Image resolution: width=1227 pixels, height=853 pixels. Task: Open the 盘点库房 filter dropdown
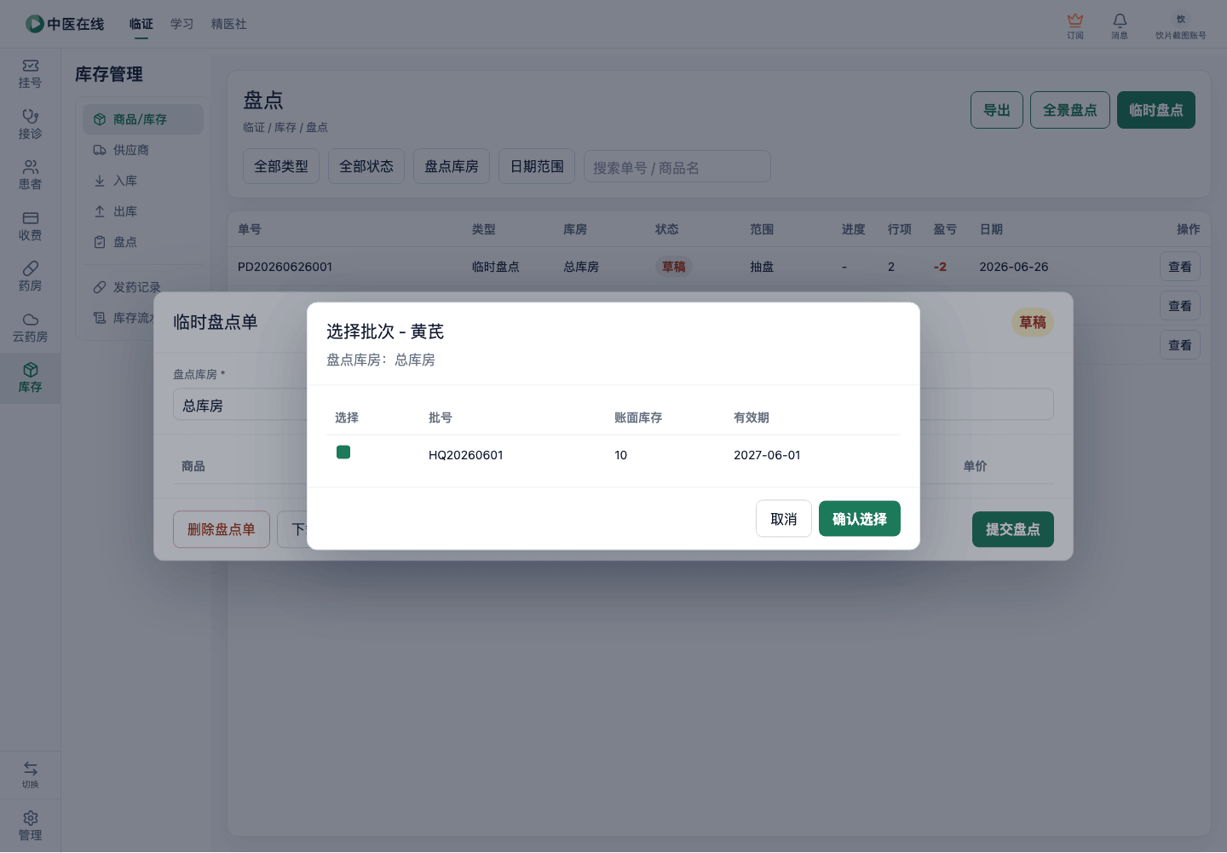click(x=452, y=166)
